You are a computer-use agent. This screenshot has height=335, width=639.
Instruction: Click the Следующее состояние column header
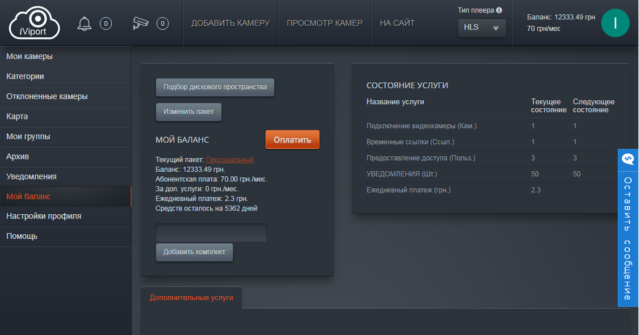593,106
